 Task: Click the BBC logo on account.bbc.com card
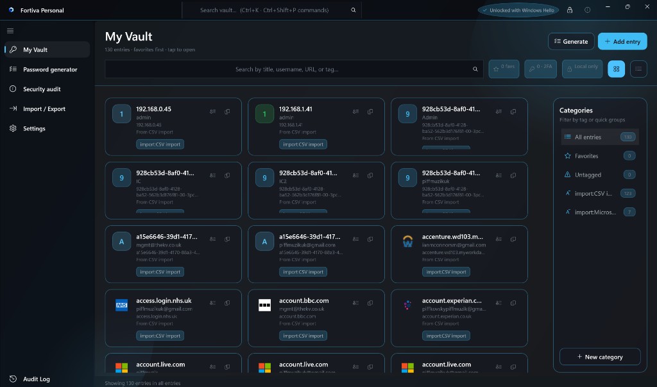[x=264, y=305]
